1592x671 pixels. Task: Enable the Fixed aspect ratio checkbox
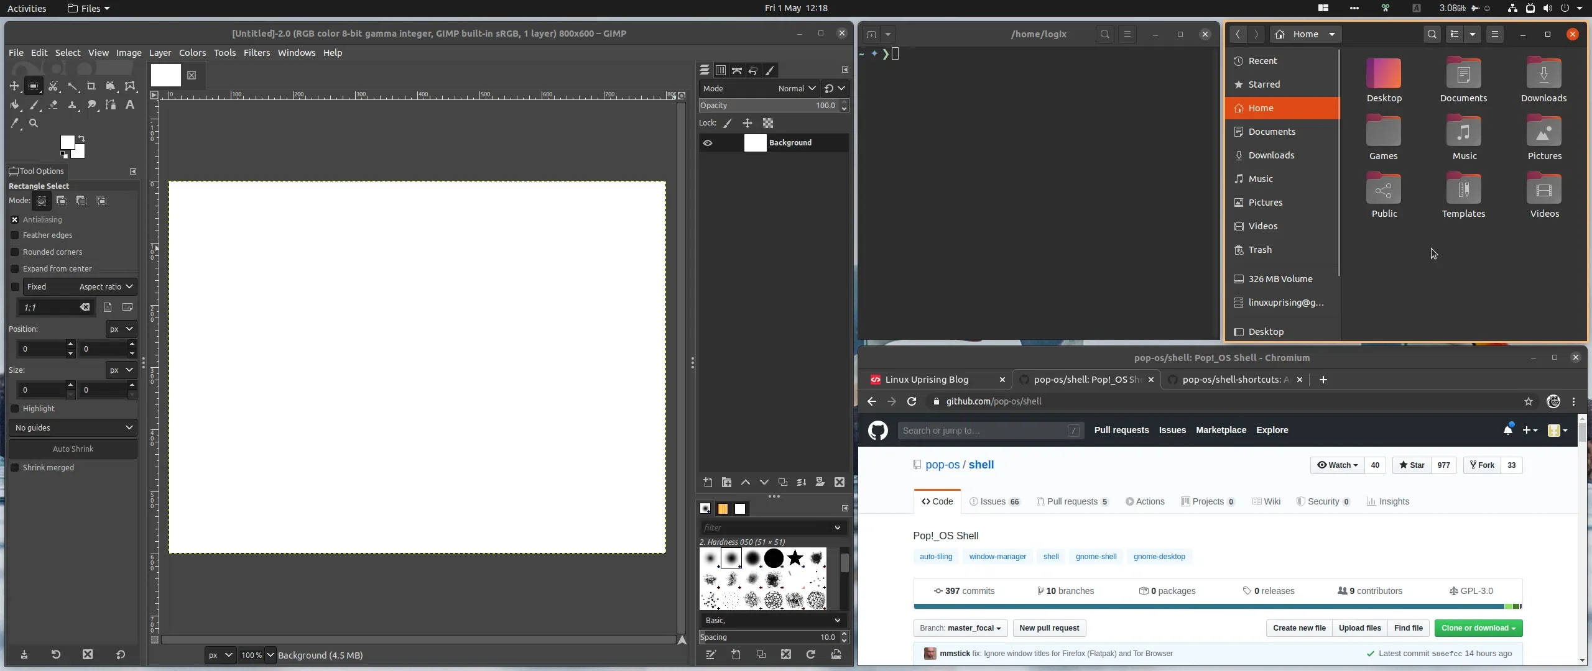(15, 287)
